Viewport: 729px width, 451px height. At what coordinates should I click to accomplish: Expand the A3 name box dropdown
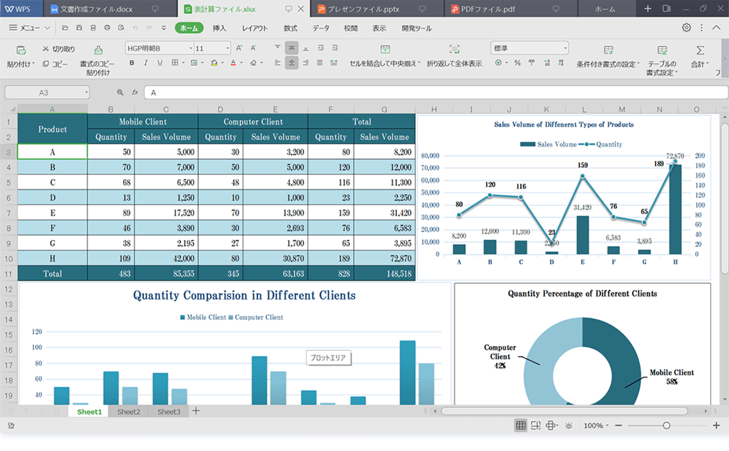(86, 93)
